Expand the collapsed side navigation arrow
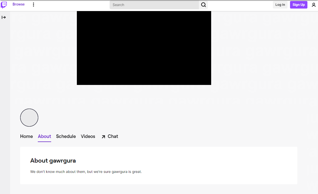 (x=4, y=17)
